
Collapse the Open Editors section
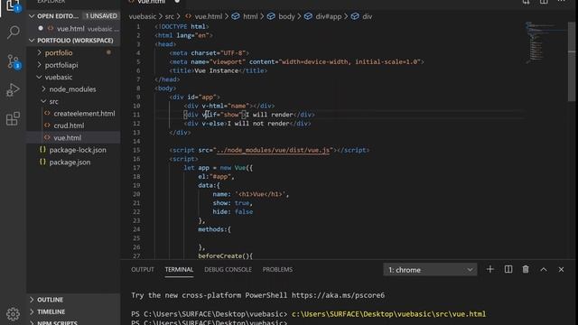pos(32,16)
